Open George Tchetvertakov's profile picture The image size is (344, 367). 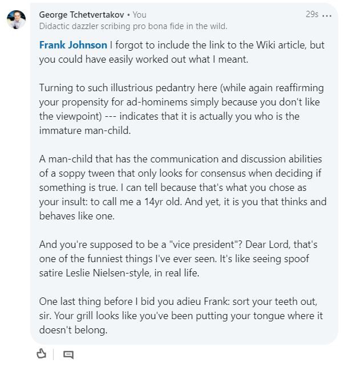click(16, 19)
